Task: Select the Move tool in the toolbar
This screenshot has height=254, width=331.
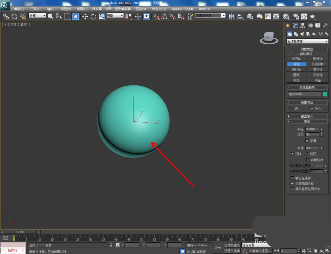Action: (x=85, y=16)
